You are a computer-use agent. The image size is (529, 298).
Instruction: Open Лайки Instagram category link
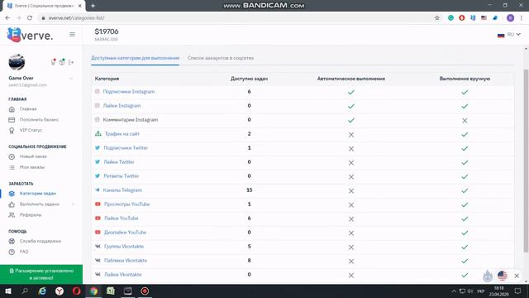coord(122,106)
